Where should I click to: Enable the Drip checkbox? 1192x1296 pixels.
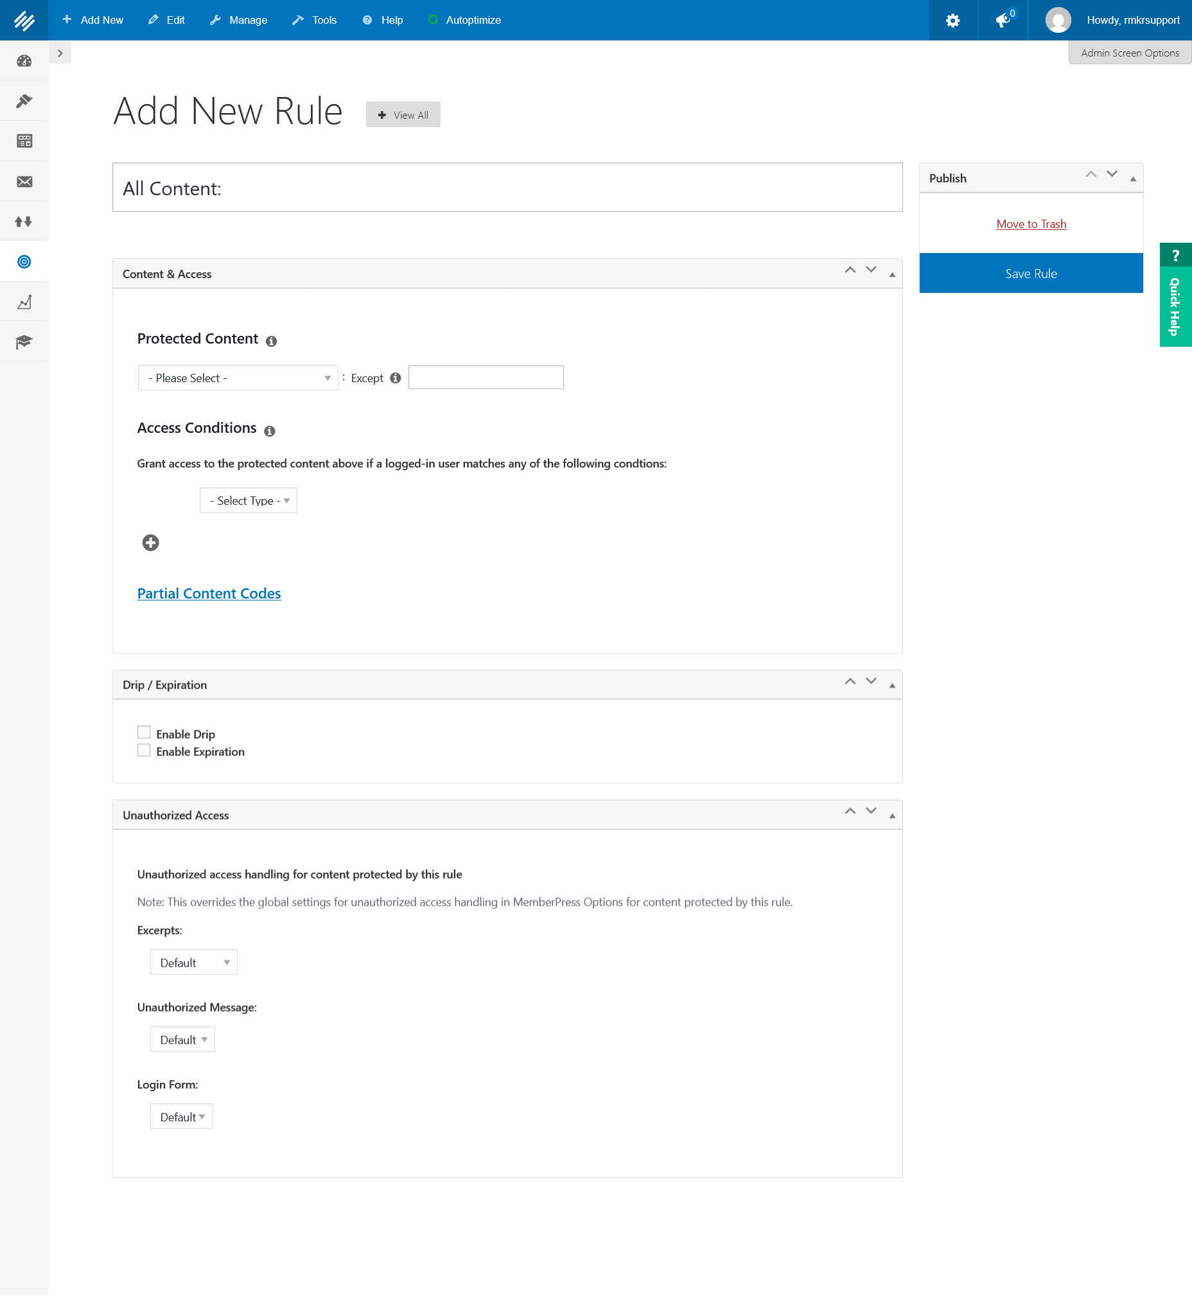click(144, 732)
